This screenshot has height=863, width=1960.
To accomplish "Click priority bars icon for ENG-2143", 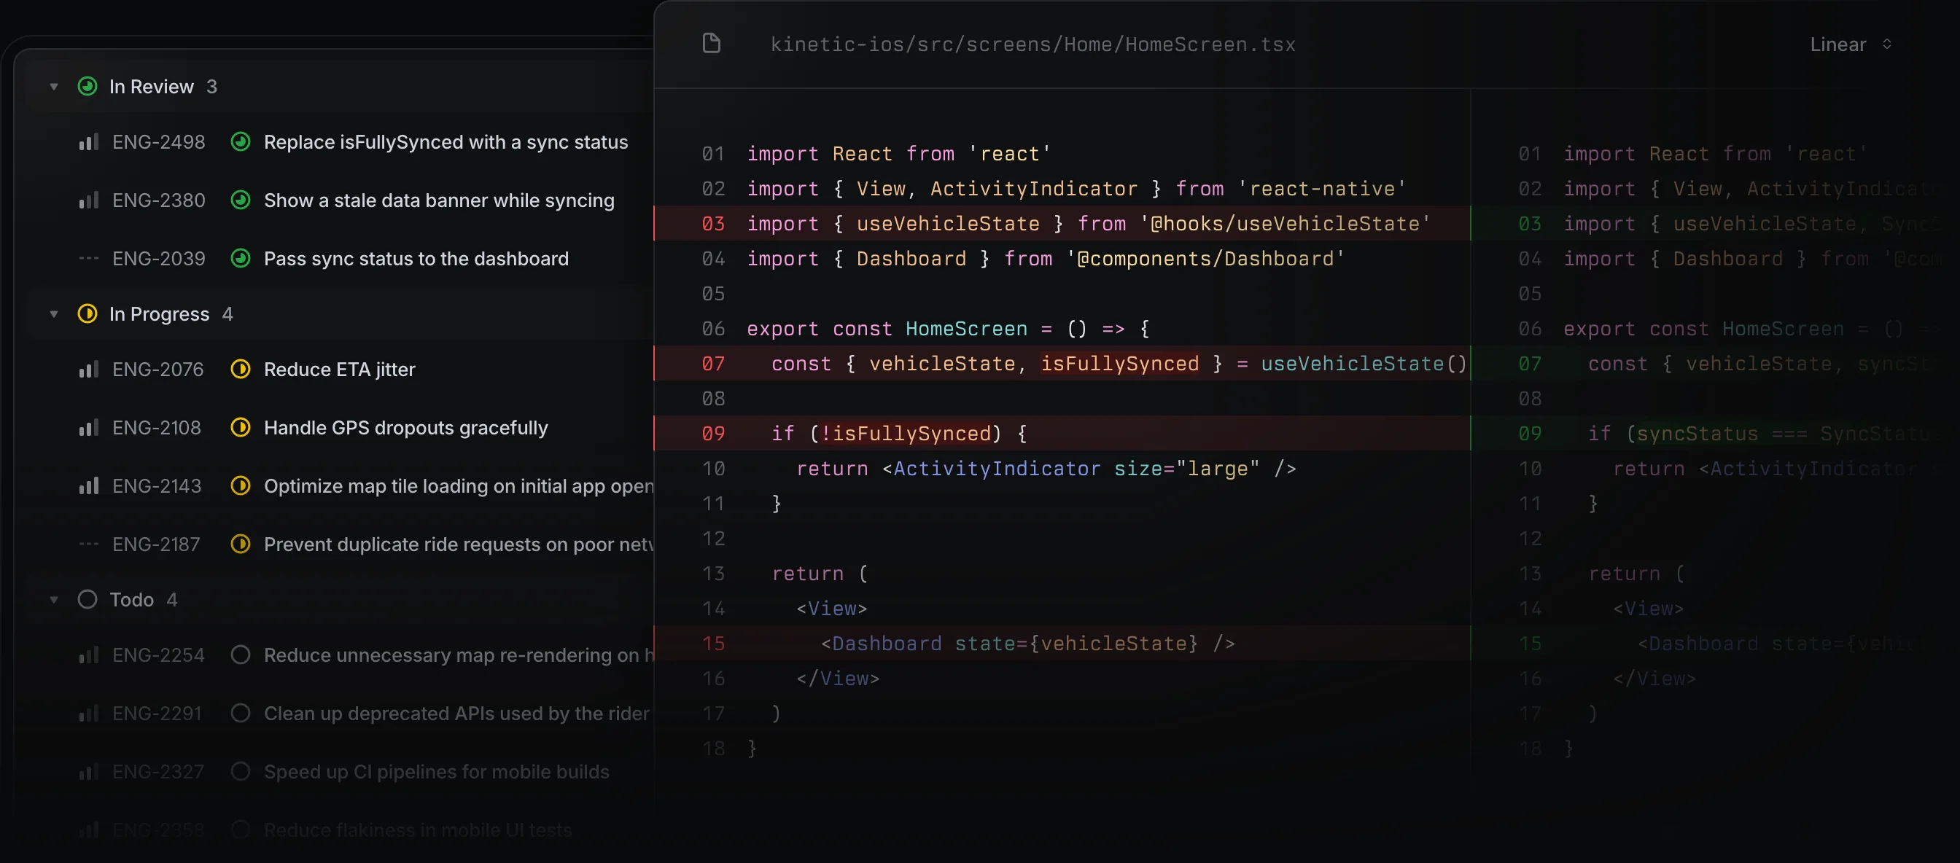I will (89, 486).
